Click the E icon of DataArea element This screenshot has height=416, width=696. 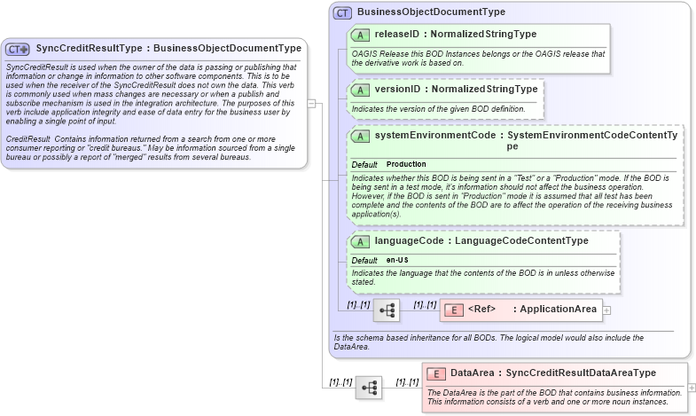[x=436, y=373]
